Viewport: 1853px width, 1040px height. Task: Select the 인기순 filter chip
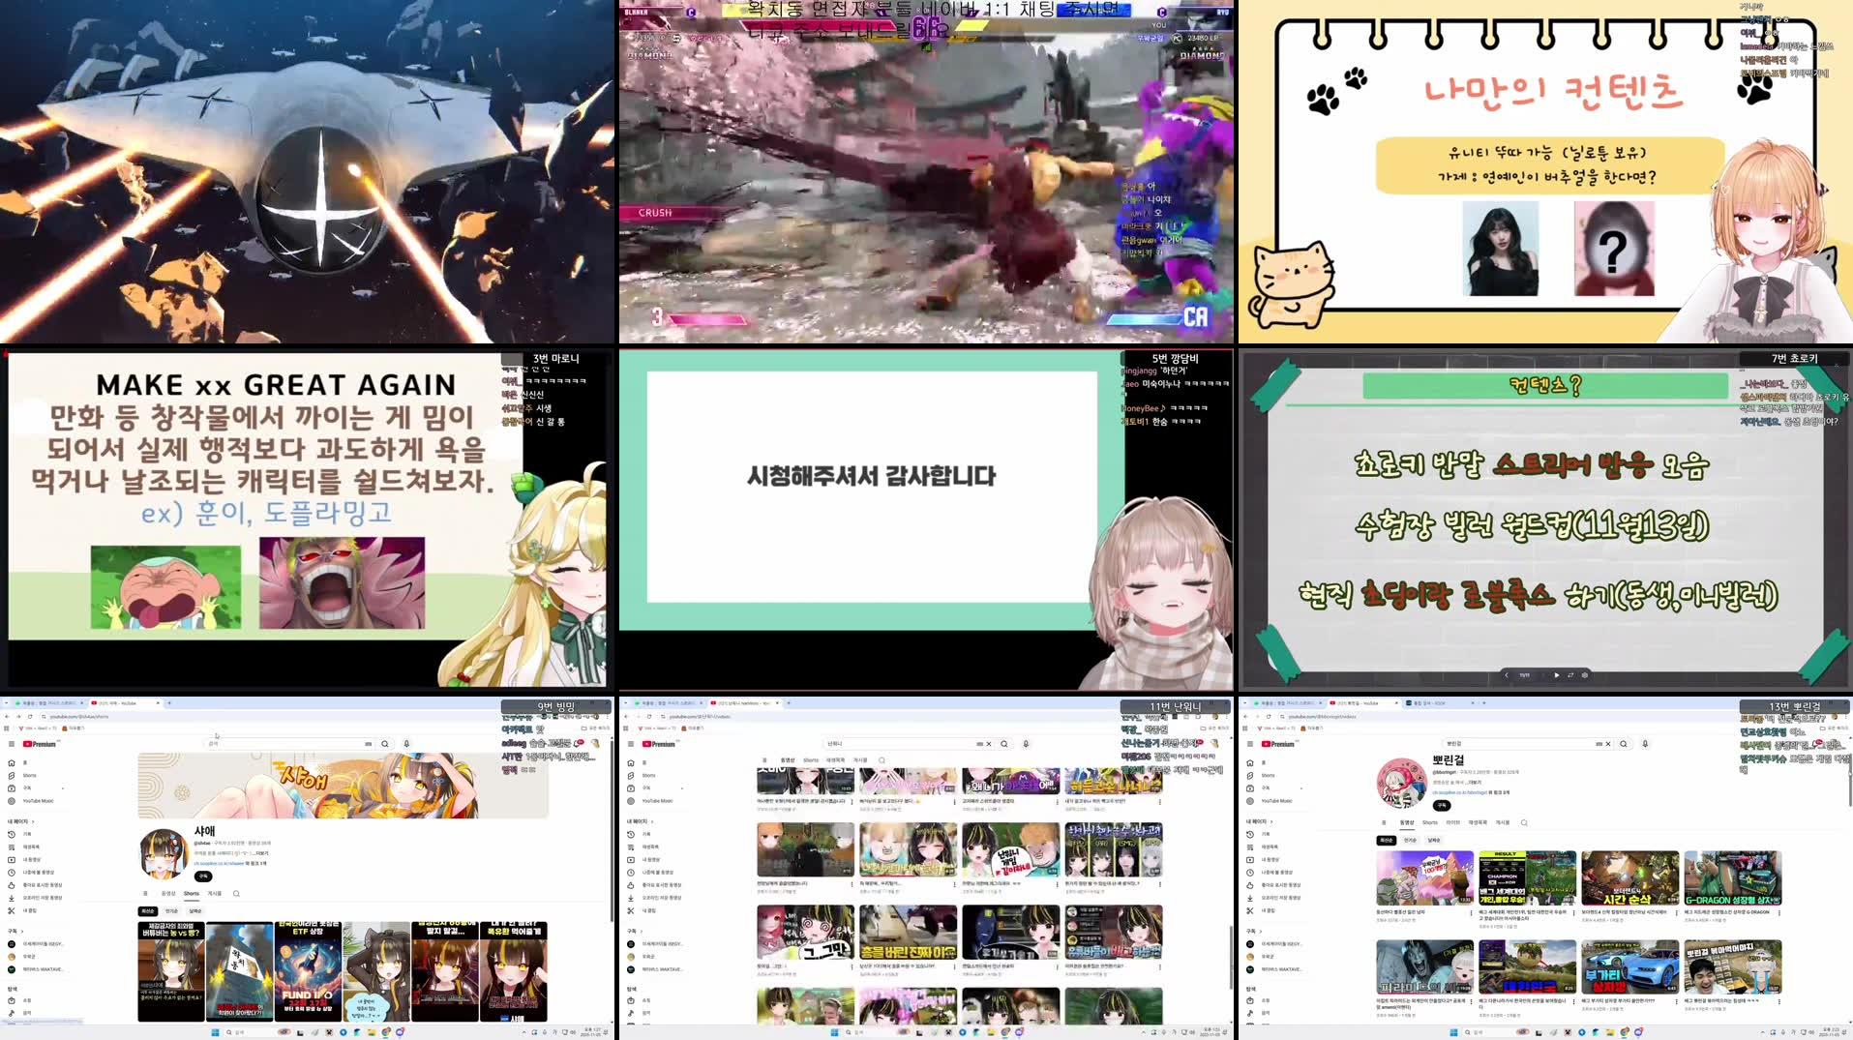coord(173,910)
